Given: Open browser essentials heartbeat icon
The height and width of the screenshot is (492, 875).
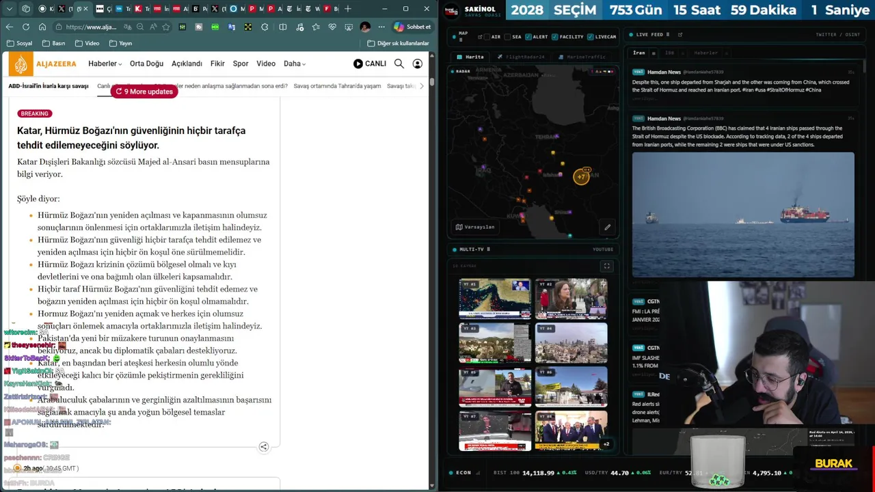Looking at the screenshot, I should [332, 27].
